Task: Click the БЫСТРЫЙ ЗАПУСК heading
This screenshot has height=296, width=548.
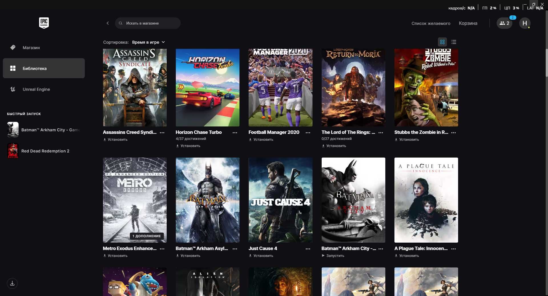Action: coord(24,114)
